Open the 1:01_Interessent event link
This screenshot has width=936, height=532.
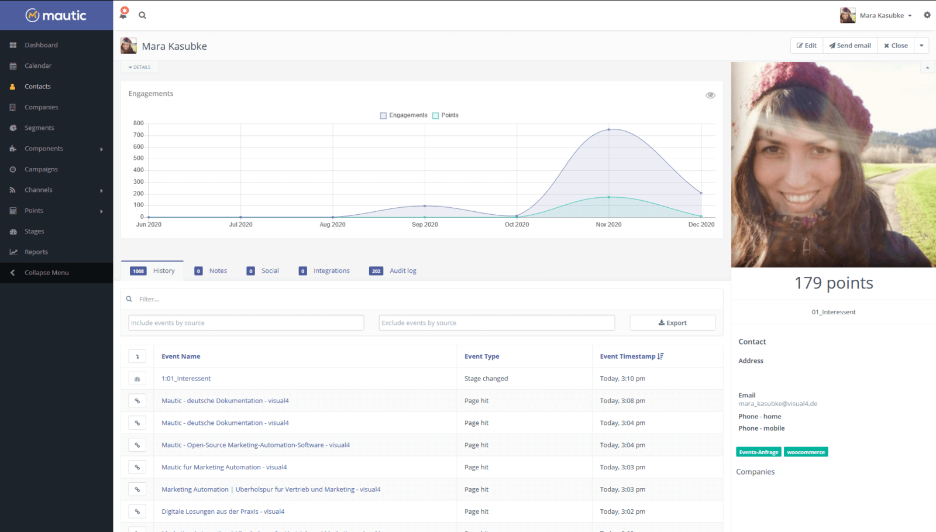pos(186,379)
